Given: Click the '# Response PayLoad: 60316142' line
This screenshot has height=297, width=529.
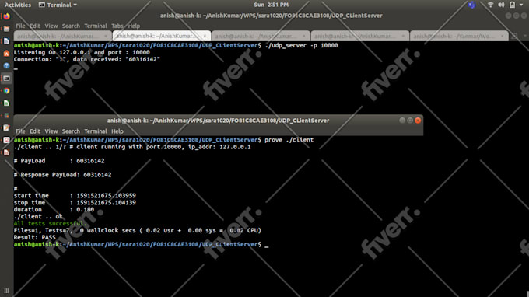Looking at the screenshot, I should (x=62, y=175).
